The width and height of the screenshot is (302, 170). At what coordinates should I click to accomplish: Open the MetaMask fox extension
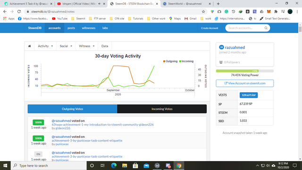[x=268, y=11]
